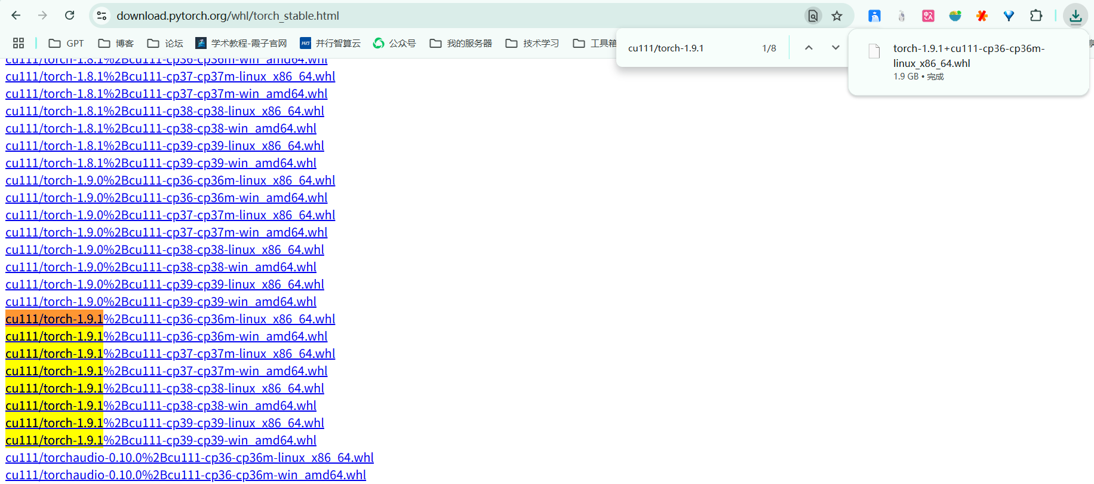Open torch-1.9.0 cu111 cp38 linux_x86_64 link
1094x484 pixels.
(x=165, y=250)
